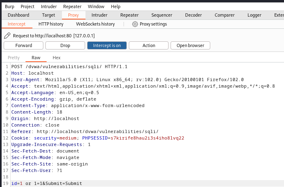Image resolution: width=284 pixels, height=187 pixels.
Task: Open the Intruder menu in menu bar
Action: click(49, 6)
